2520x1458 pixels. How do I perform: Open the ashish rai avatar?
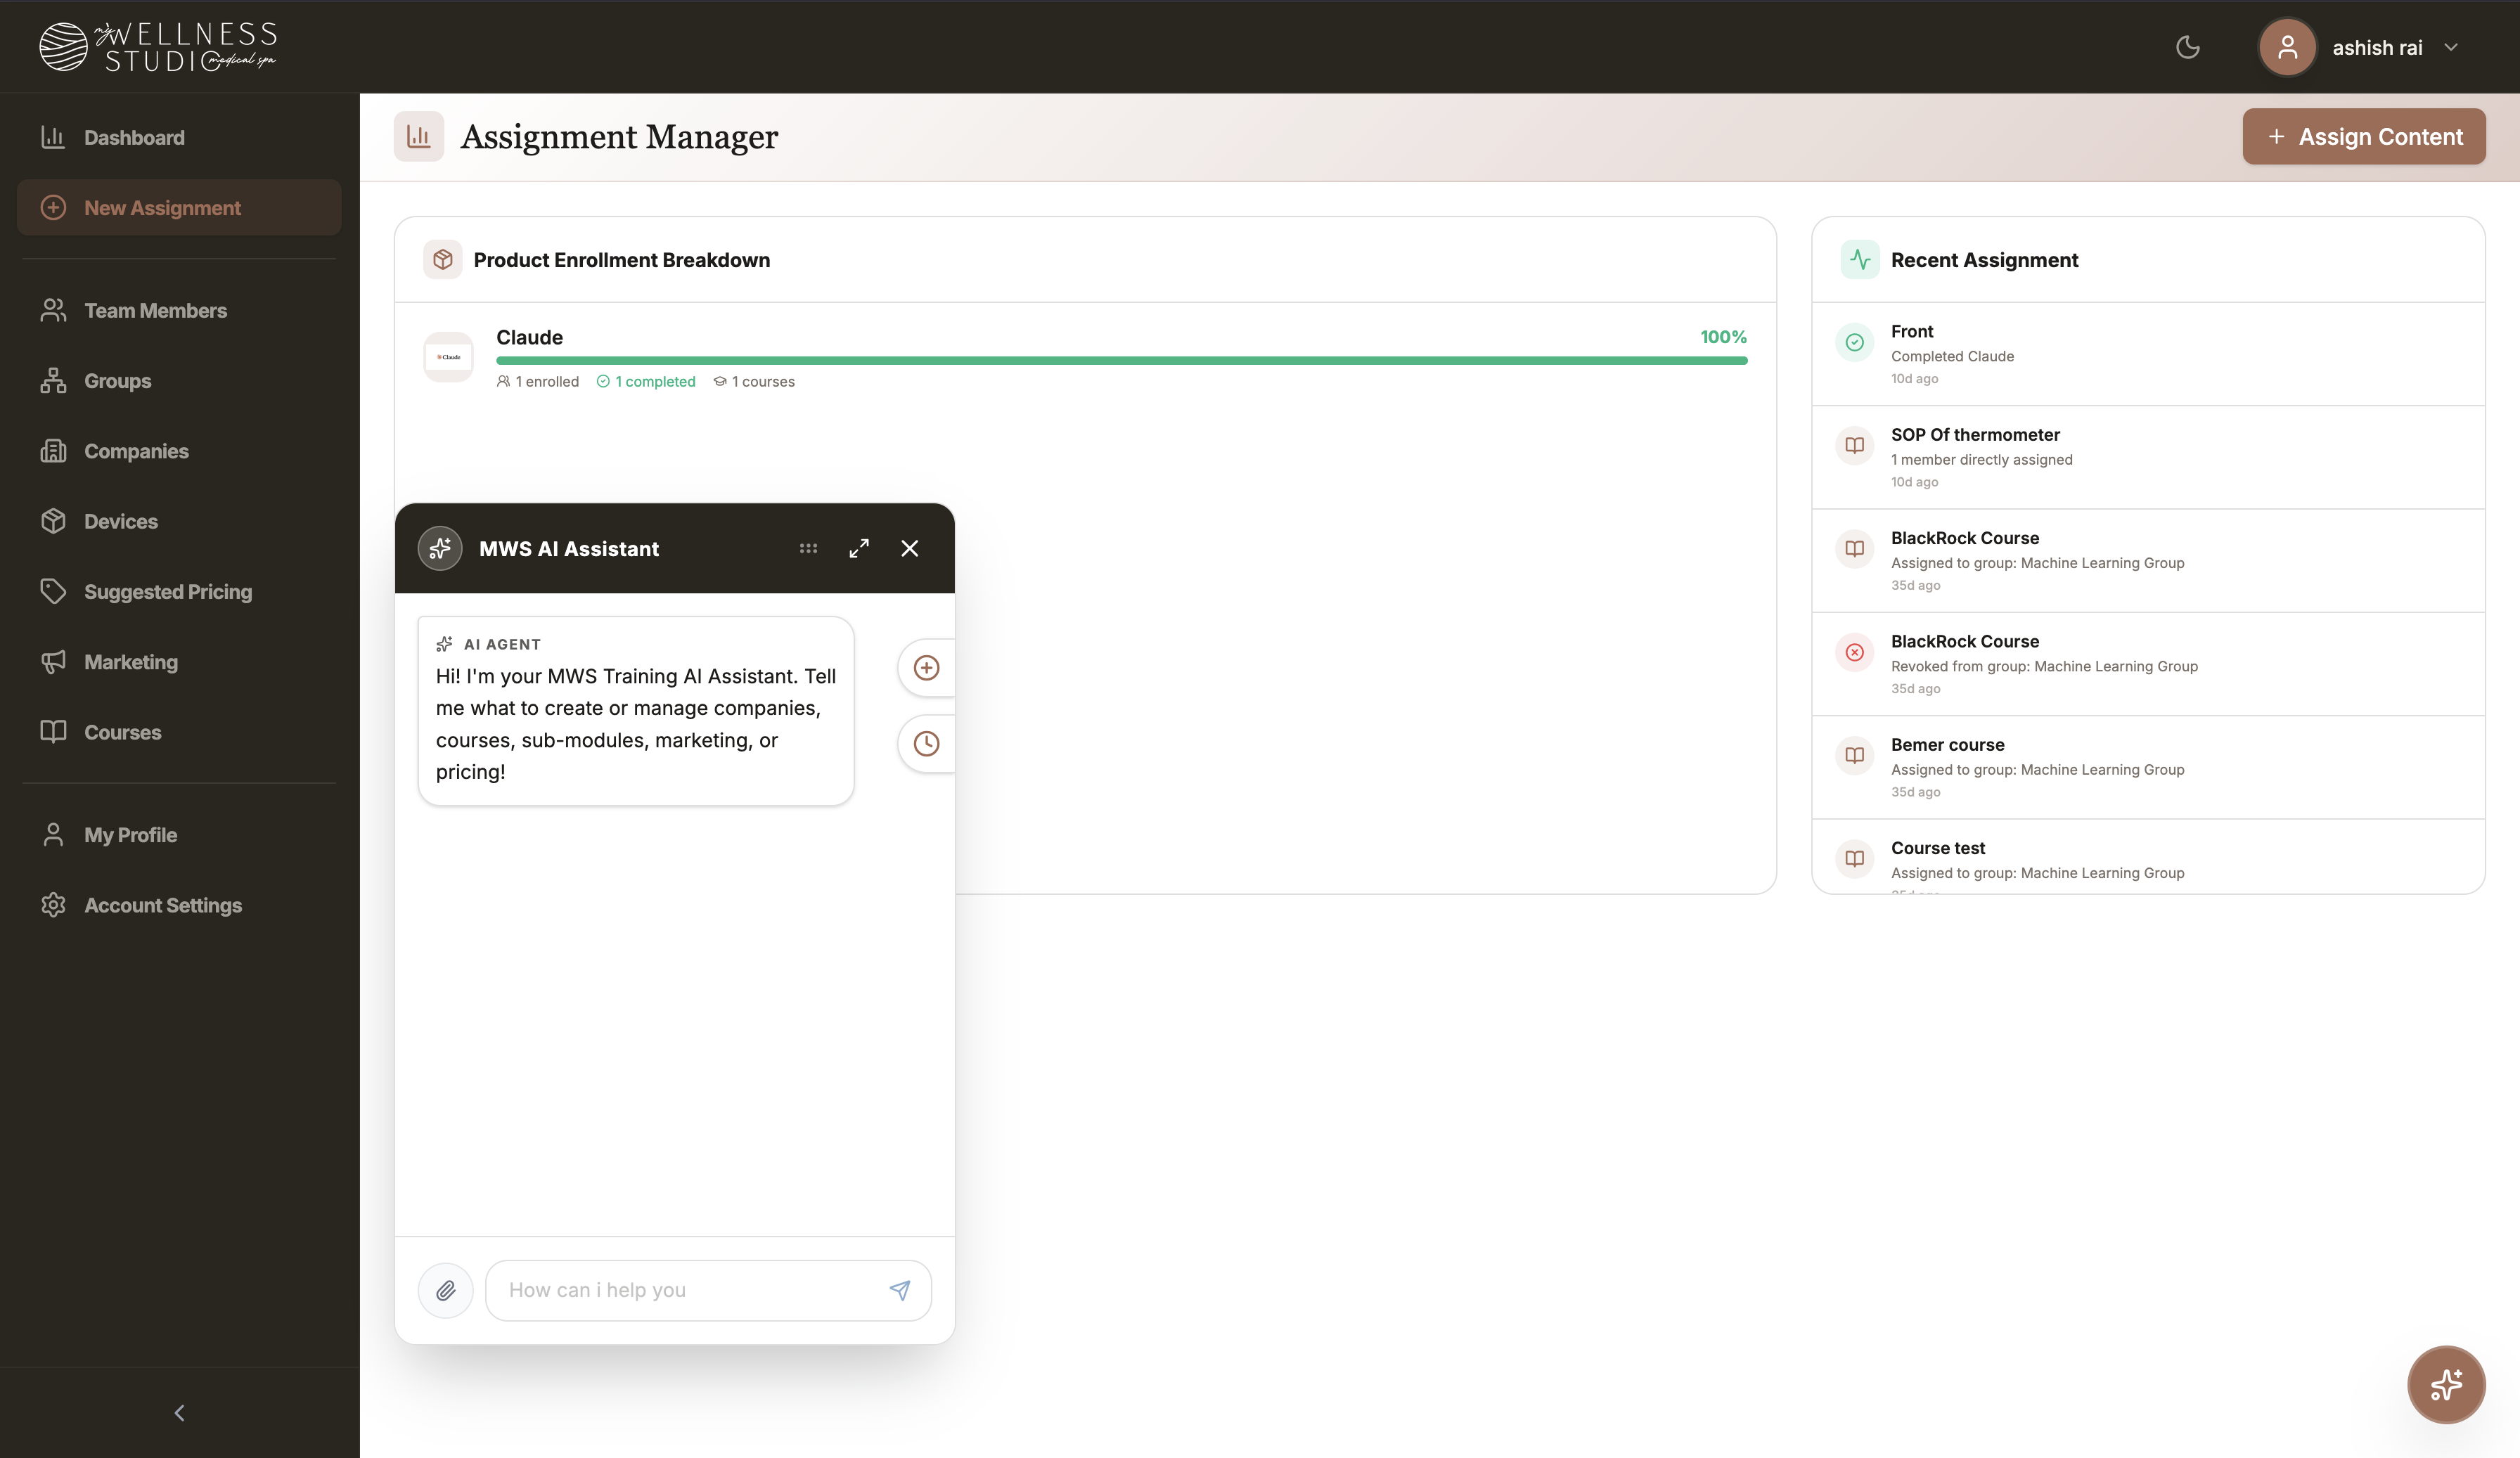click(x=2287, y=47)
